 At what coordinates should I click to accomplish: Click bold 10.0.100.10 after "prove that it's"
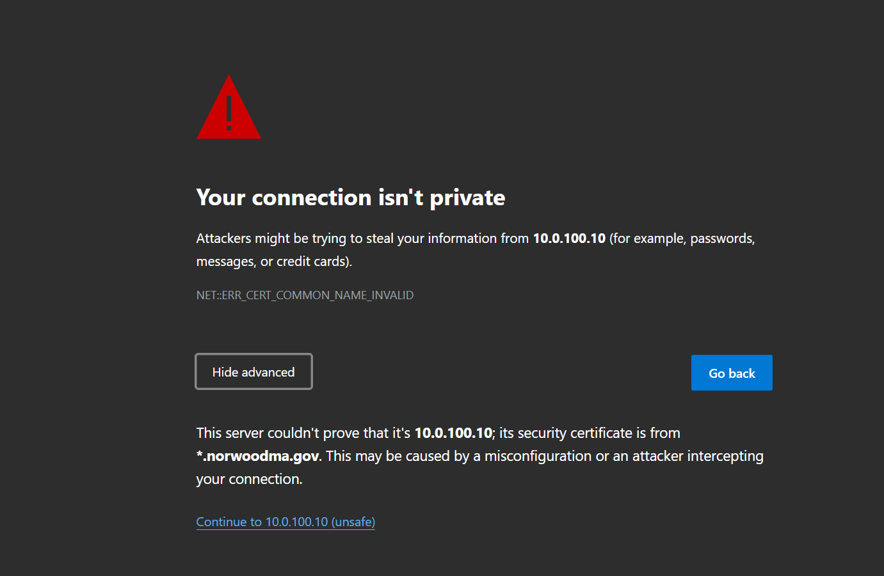pos(453,433)
